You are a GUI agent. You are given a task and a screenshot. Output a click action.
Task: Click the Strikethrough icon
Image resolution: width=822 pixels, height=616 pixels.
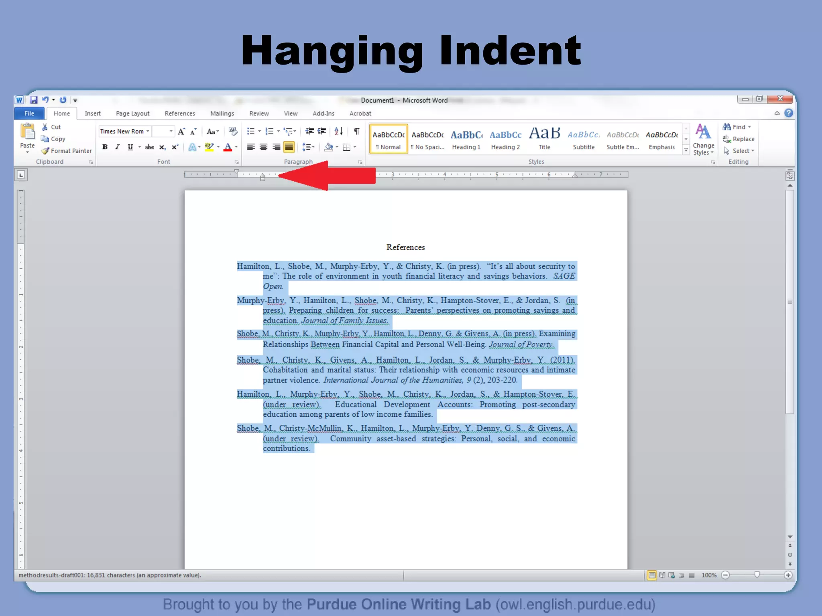pyautogui.click(x=149, y=147)
